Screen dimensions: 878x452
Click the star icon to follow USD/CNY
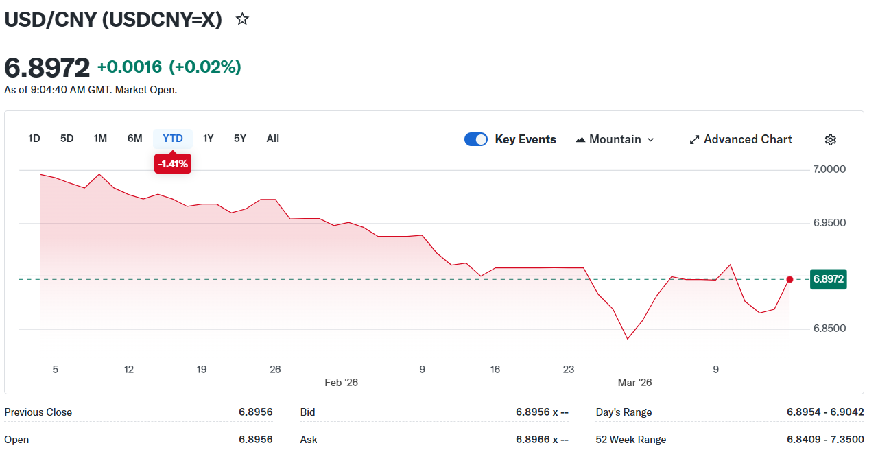point(242,19)
